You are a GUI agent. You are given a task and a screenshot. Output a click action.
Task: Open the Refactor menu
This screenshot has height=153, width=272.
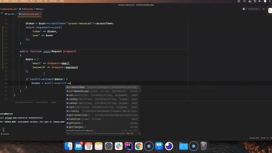click(24, 1)
